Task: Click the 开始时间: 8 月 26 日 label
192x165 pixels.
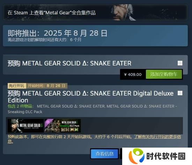Action: click(47, 86)
